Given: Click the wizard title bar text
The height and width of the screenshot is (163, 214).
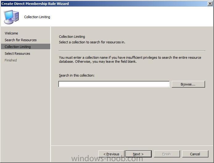Looking at the screenshot, I should coord(35,4).
